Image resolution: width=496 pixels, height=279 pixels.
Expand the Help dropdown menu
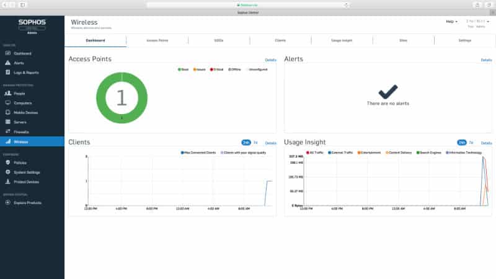pos(452,22)
